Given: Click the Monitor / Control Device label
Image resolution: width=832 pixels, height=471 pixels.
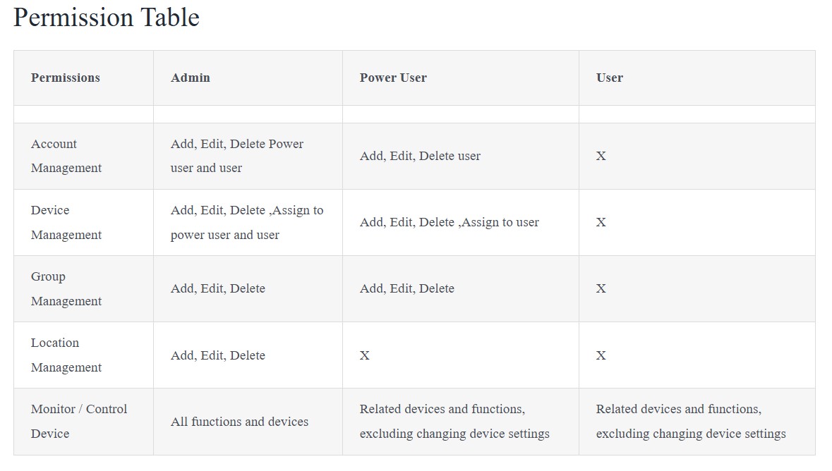Looking at the screenshot, I should coord(78,421).
